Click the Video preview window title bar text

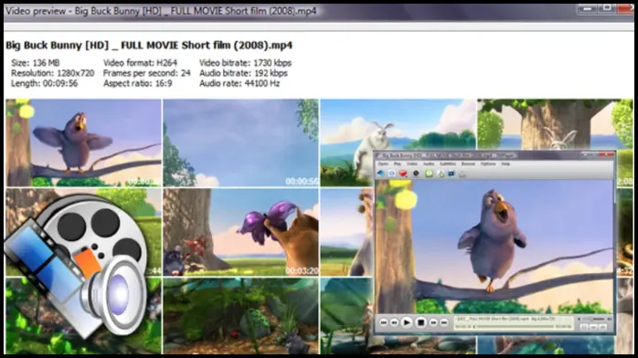(161, 11)
